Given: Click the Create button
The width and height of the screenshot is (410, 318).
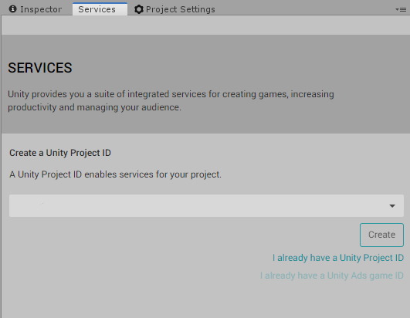Looking at the screenshot, I should [381, 235].
